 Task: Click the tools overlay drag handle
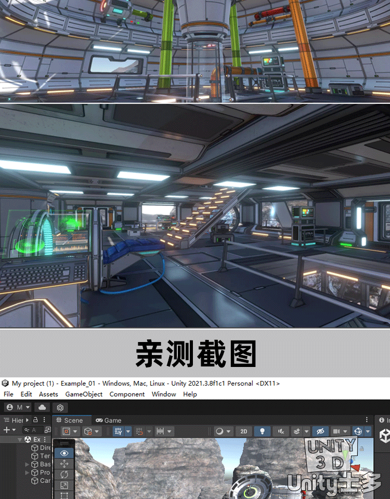(x=64, y=443)
